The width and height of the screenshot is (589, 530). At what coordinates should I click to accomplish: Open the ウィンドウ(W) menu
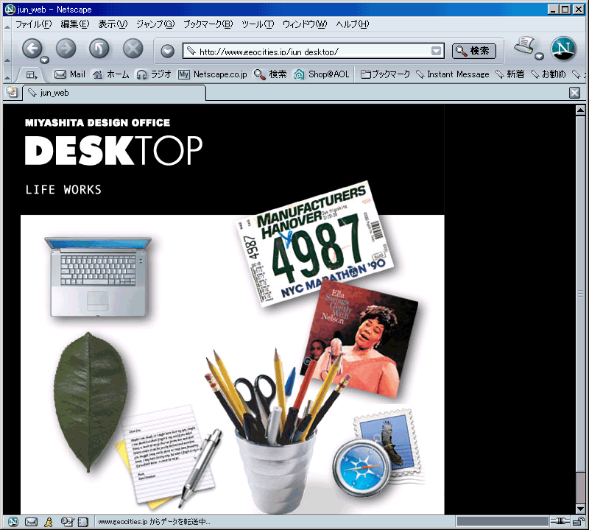(305, 24)
